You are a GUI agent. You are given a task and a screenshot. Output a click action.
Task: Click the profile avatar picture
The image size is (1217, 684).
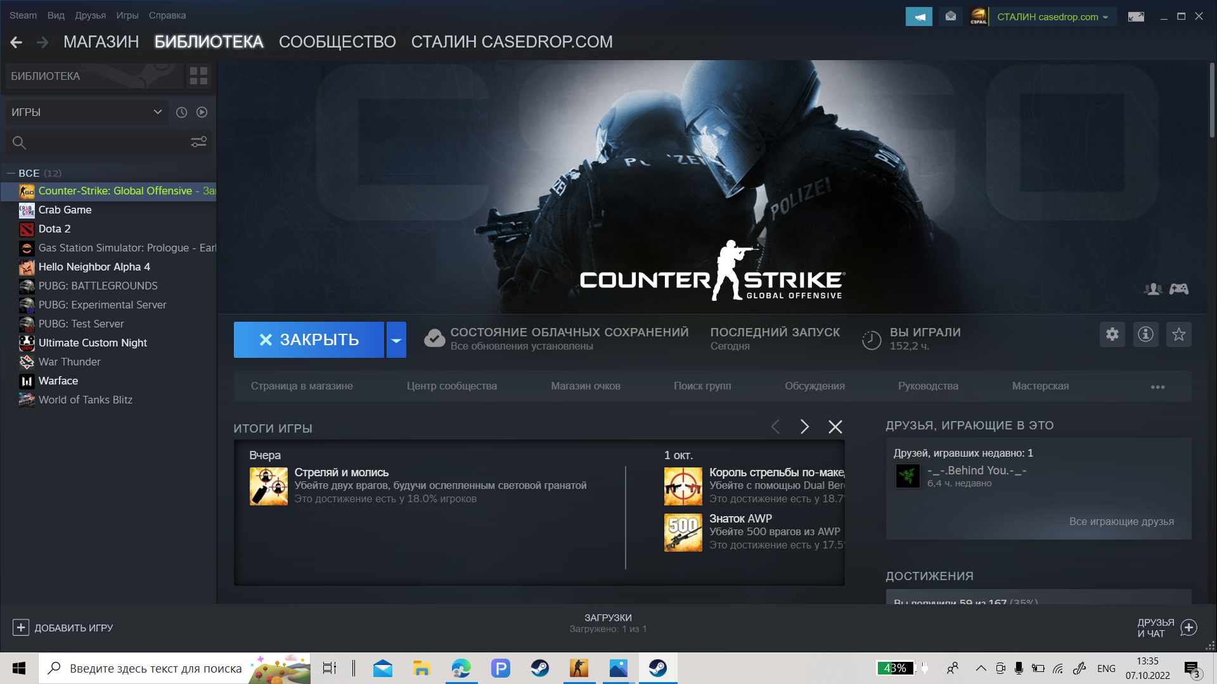pyautogui.click(x=979, y=16)
